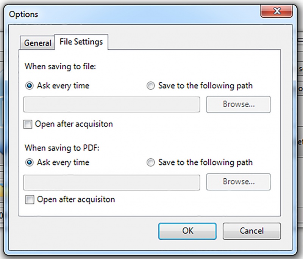Click blank dialog area left of OK button
This screenshot has width=303, height=259.
(x=87, y=231)
